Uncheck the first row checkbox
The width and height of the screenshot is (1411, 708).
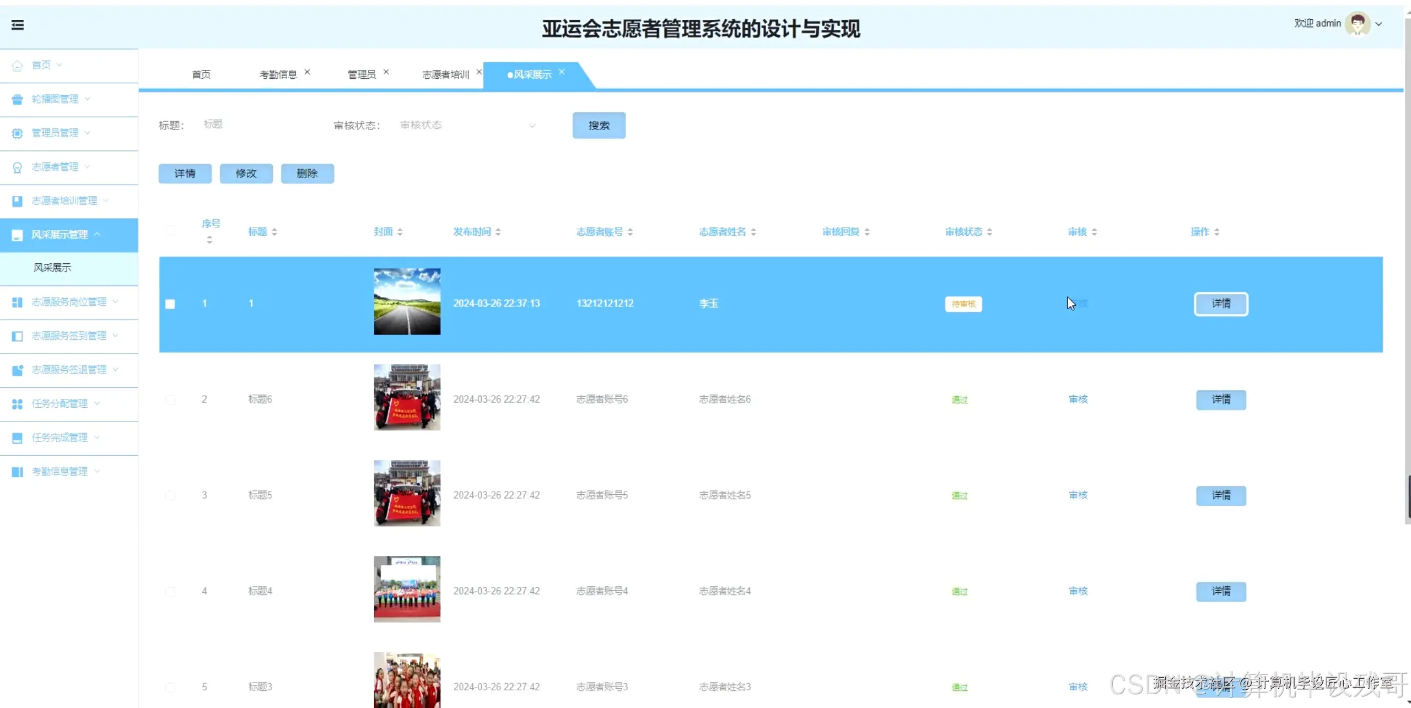170,304
